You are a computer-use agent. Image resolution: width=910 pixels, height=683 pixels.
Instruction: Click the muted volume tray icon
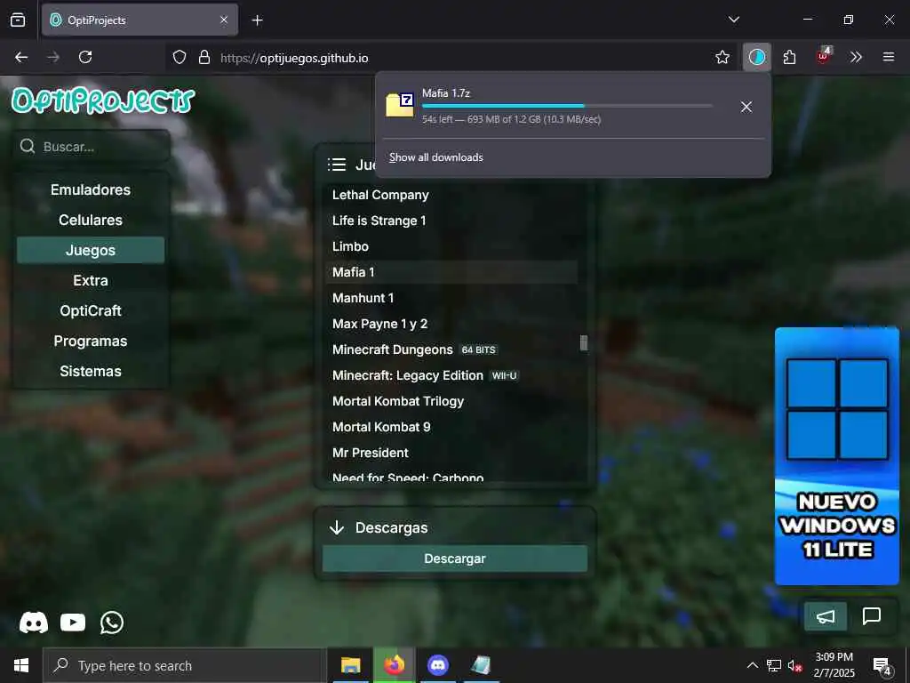coord(794,665)
